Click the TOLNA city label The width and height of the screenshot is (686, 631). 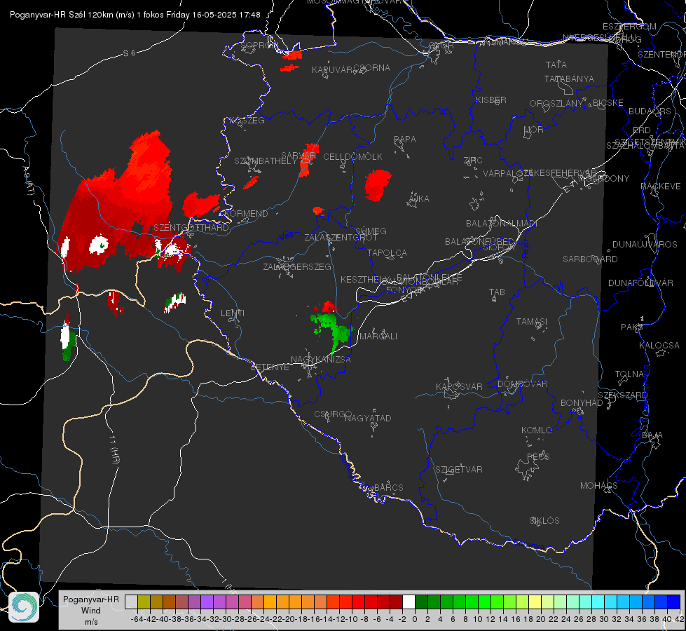[x=629, y=374]
